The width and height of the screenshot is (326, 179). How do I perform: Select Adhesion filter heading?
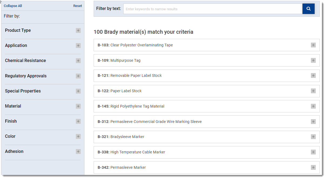click(14, 152)
